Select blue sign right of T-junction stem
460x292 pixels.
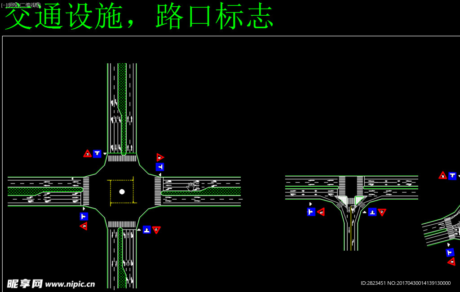[372, 212]
